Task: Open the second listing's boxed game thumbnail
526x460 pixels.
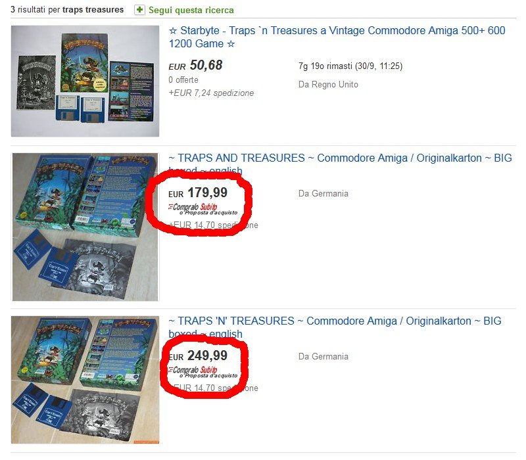Action: pos(85,227)
